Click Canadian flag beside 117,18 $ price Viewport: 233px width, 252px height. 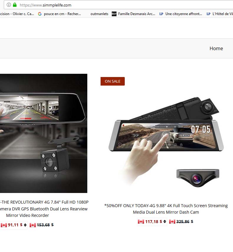click(x=141, y=222)
